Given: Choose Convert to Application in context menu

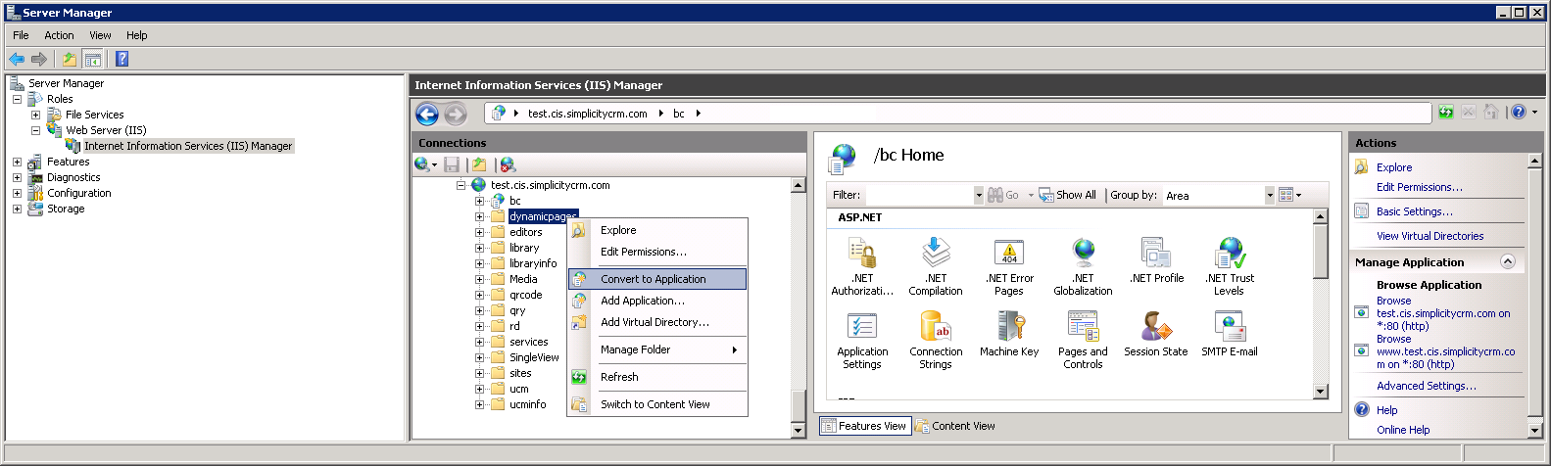Looking at the screenshot, I should (657, 279).
